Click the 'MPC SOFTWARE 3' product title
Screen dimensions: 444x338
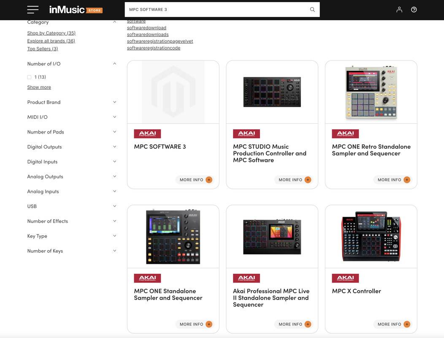pyautogui.click(x=160, y=147)
